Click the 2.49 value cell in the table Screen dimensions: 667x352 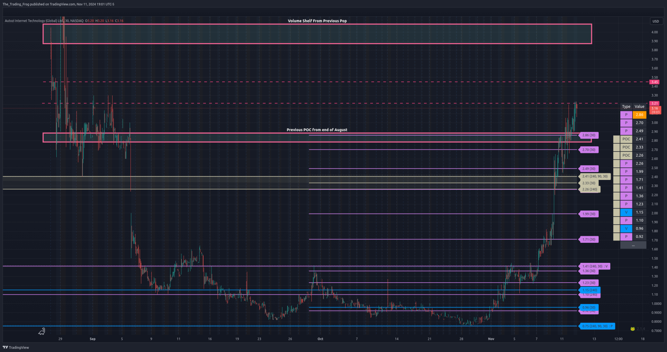(x=639, y=131)
